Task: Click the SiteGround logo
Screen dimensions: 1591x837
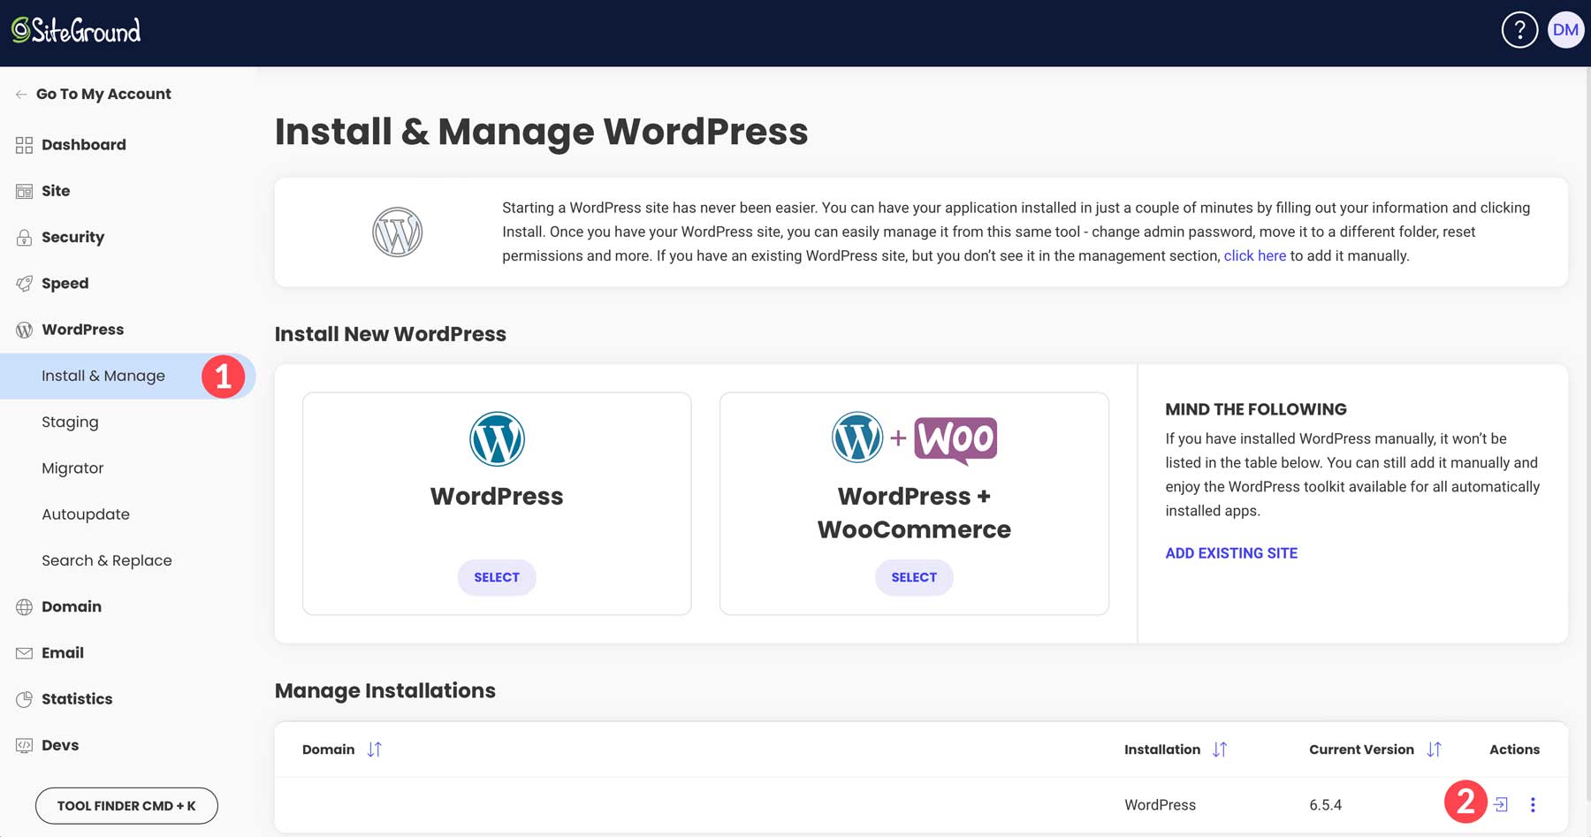Action: point(75,29)
